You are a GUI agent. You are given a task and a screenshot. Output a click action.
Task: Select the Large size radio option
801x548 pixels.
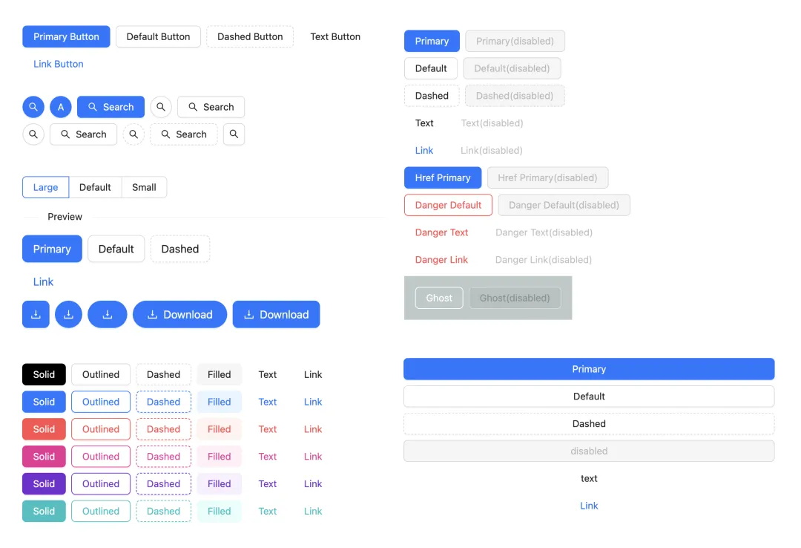(x=45, y=187)
